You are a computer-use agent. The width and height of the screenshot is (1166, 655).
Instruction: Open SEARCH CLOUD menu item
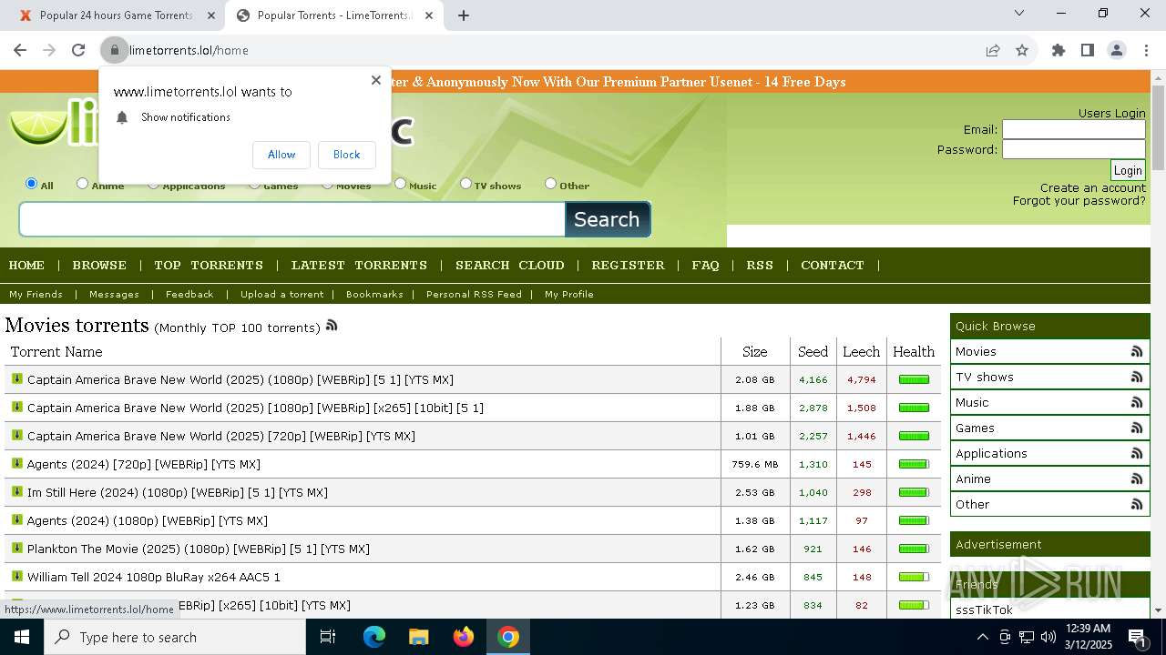pos(510,265)
